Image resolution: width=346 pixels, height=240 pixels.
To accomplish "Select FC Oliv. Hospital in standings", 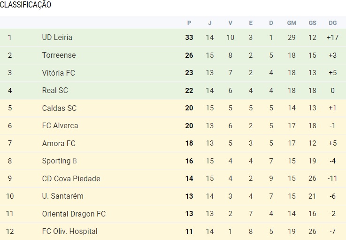I will pos(69,231).
